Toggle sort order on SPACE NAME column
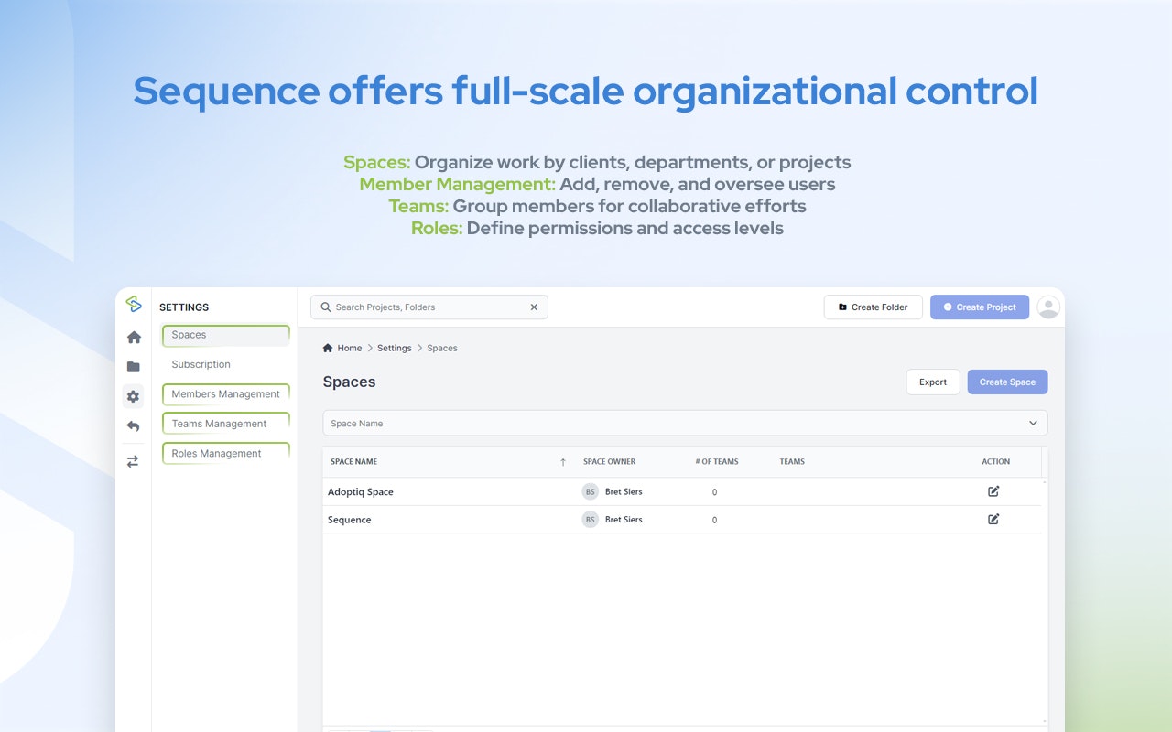Screen dimensions: 1172x732 tap(562, 462)
